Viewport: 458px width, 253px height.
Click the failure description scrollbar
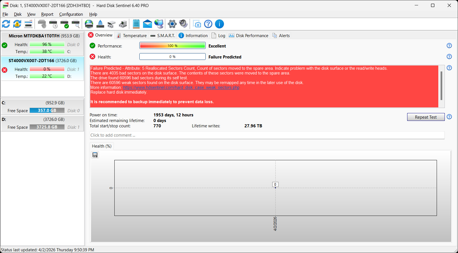click(441, 86)
